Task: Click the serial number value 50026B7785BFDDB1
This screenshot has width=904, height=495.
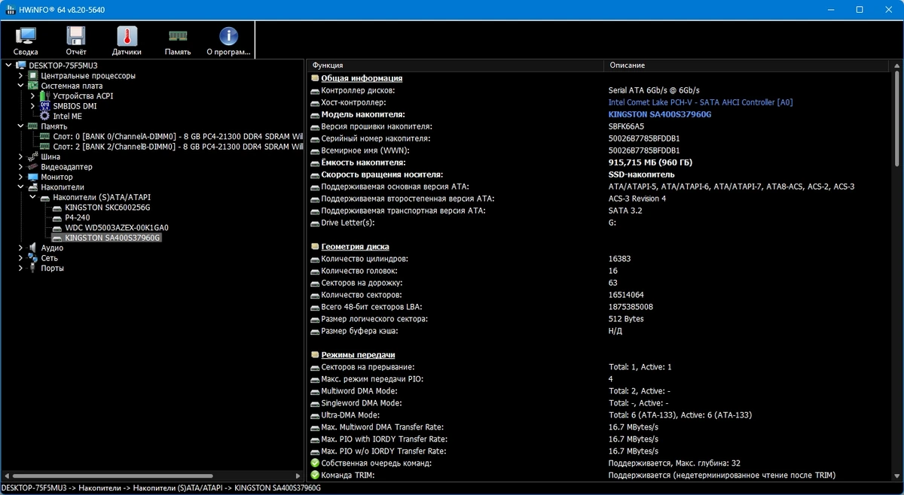Action: [644, 138]
